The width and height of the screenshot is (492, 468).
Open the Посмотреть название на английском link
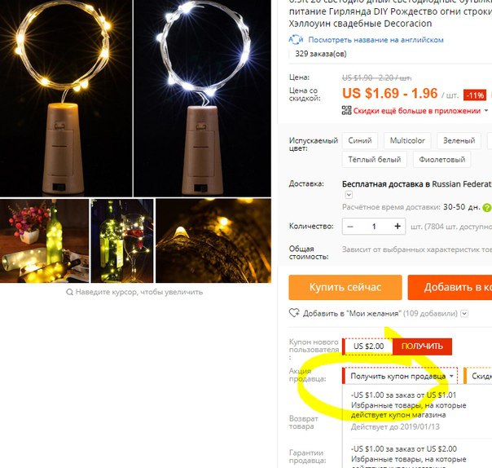pos(376,40)
